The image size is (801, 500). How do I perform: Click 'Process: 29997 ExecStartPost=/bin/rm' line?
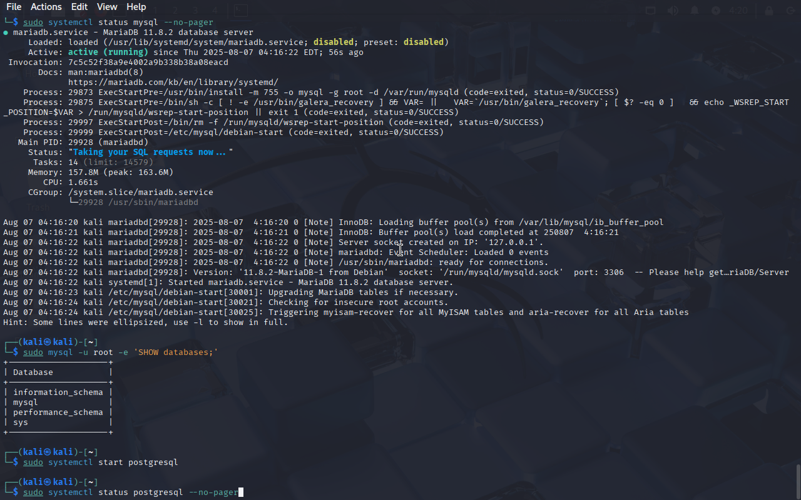[x=283, y=122]
